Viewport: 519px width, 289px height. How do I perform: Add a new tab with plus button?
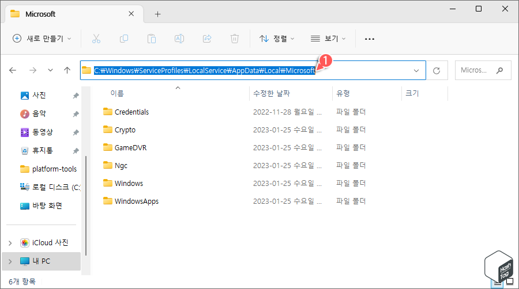tap(157, 14)
